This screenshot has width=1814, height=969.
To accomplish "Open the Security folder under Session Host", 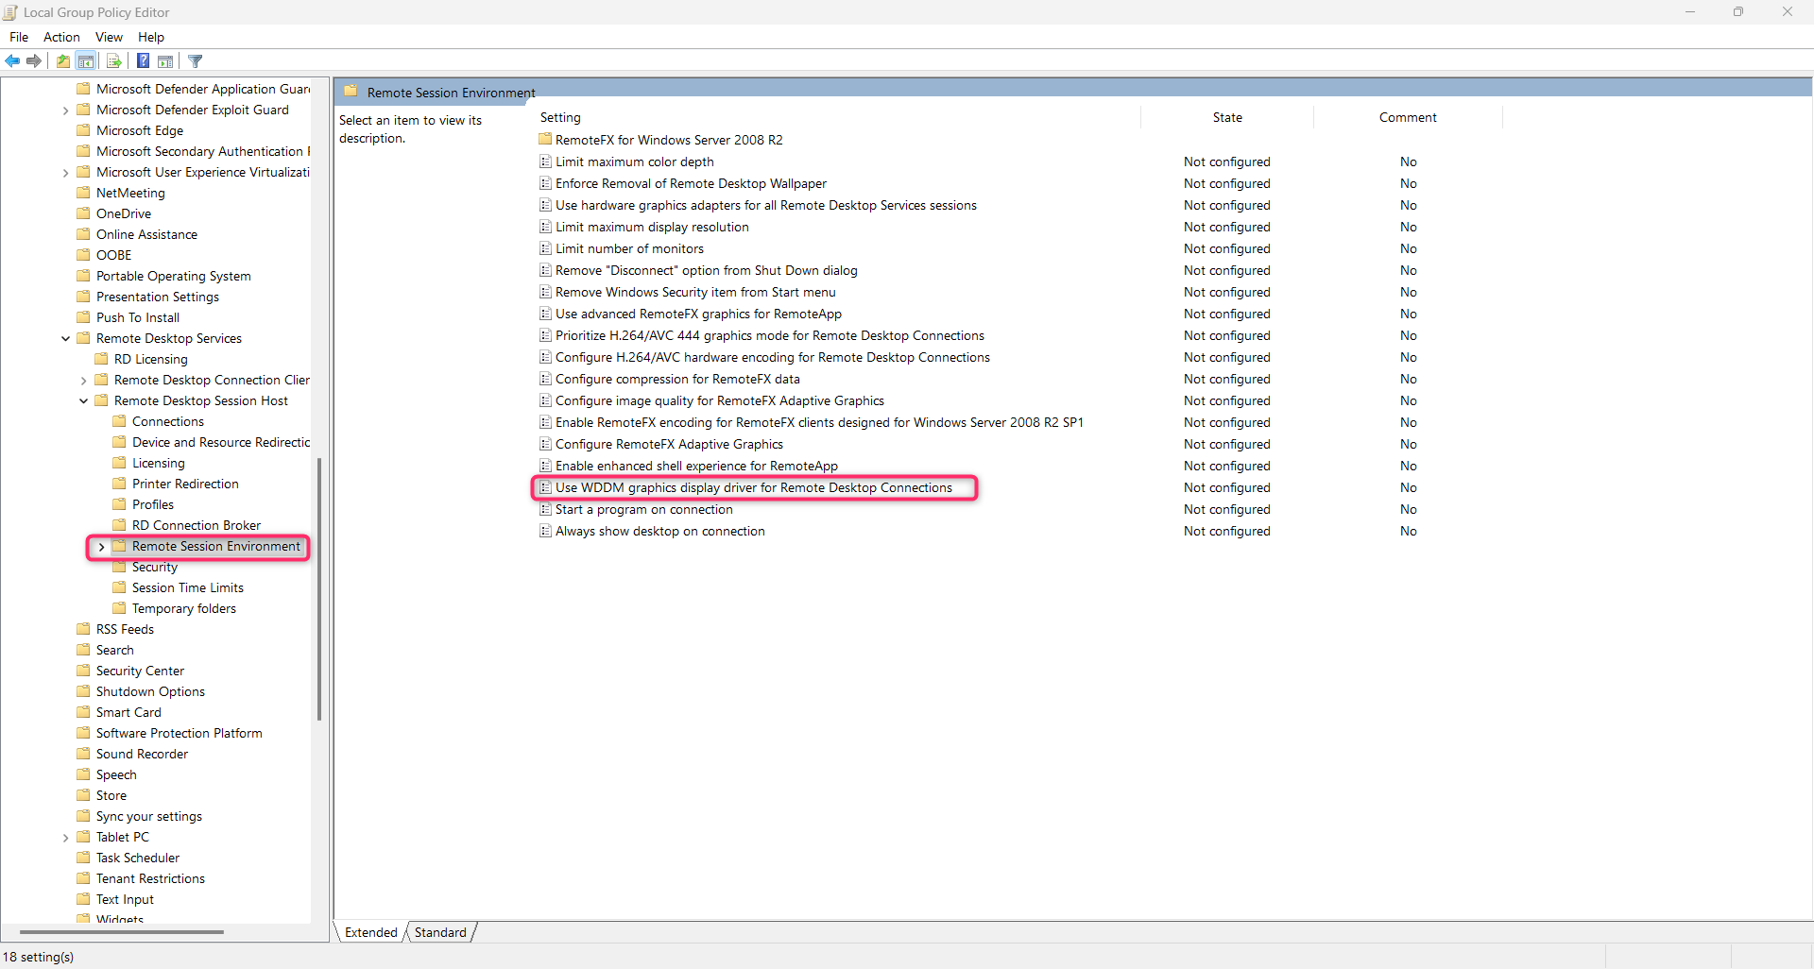I will pos(154,567).
